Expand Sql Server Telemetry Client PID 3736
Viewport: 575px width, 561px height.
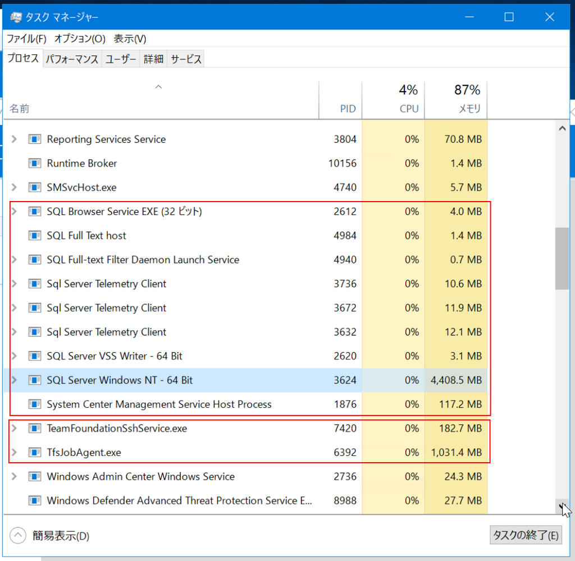14,284
